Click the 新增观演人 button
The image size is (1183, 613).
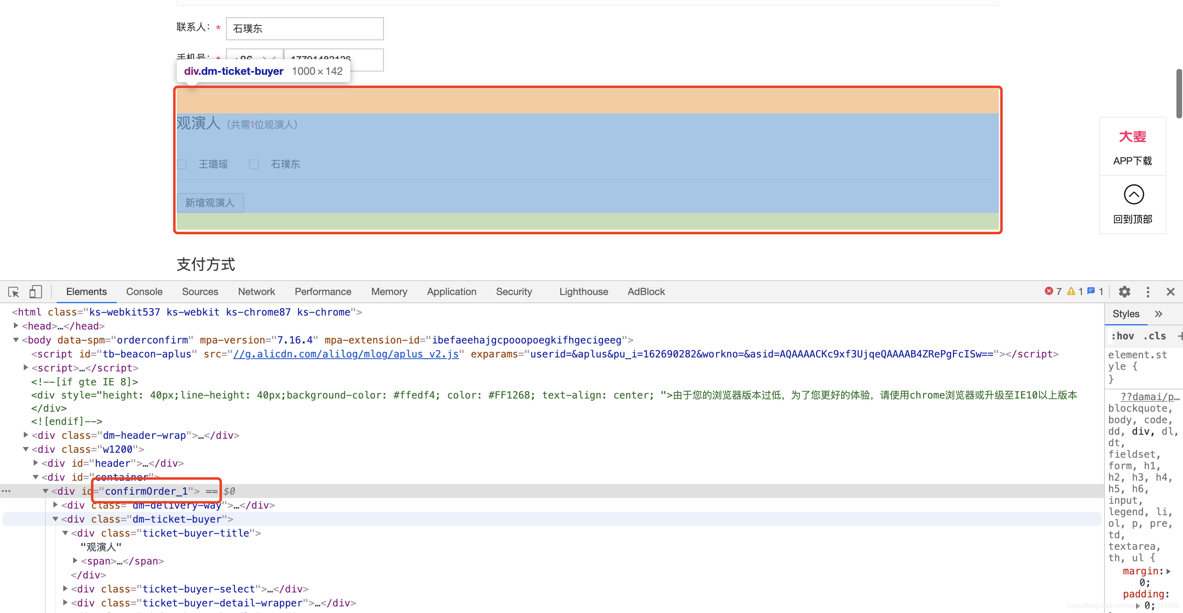210,203
